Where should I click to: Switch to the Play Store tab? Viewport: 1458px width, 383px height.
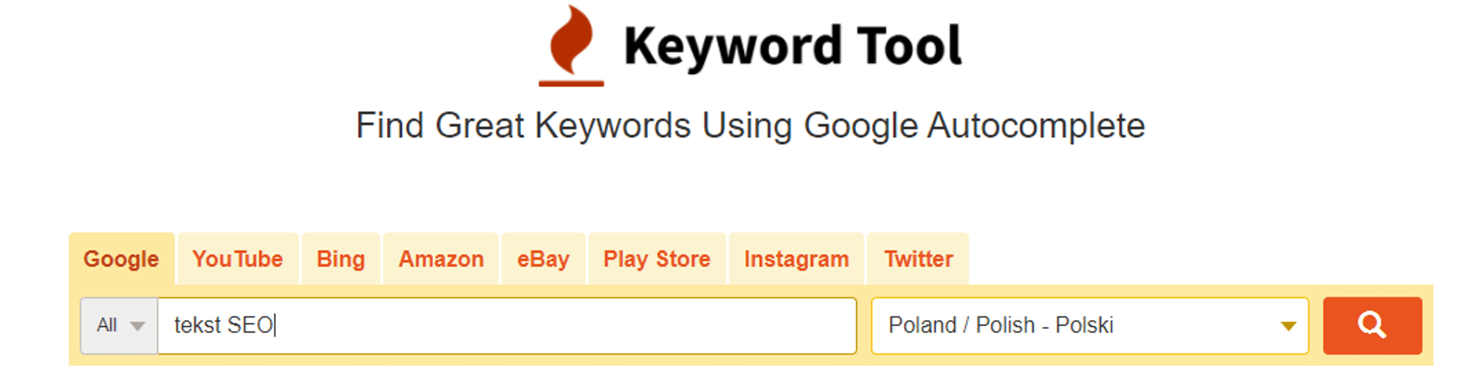(657, 259)
